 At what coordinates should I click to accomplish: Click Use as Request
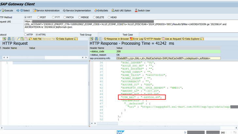172,39
